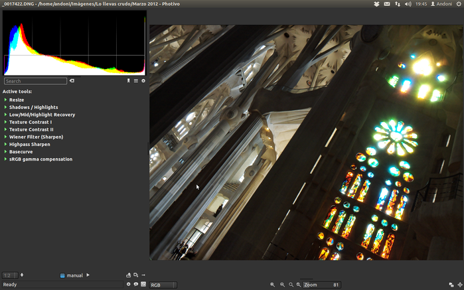Screen dimensions: 464x290
Task: Click the run arrow next to manual
Action: pyautogui.click(x=88, y=275)
